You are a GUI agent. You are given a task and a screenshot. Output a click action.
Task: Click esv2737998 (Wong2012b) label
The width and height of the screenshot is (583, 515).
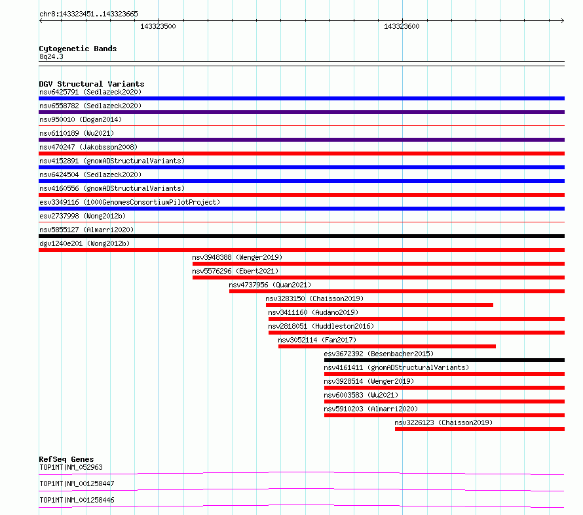83,216
